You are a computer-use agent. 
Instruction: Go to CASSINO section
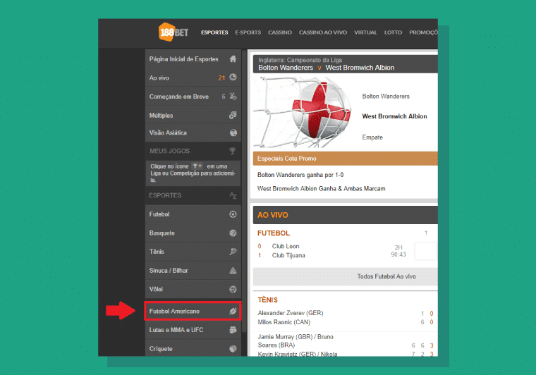pos(279,32)
